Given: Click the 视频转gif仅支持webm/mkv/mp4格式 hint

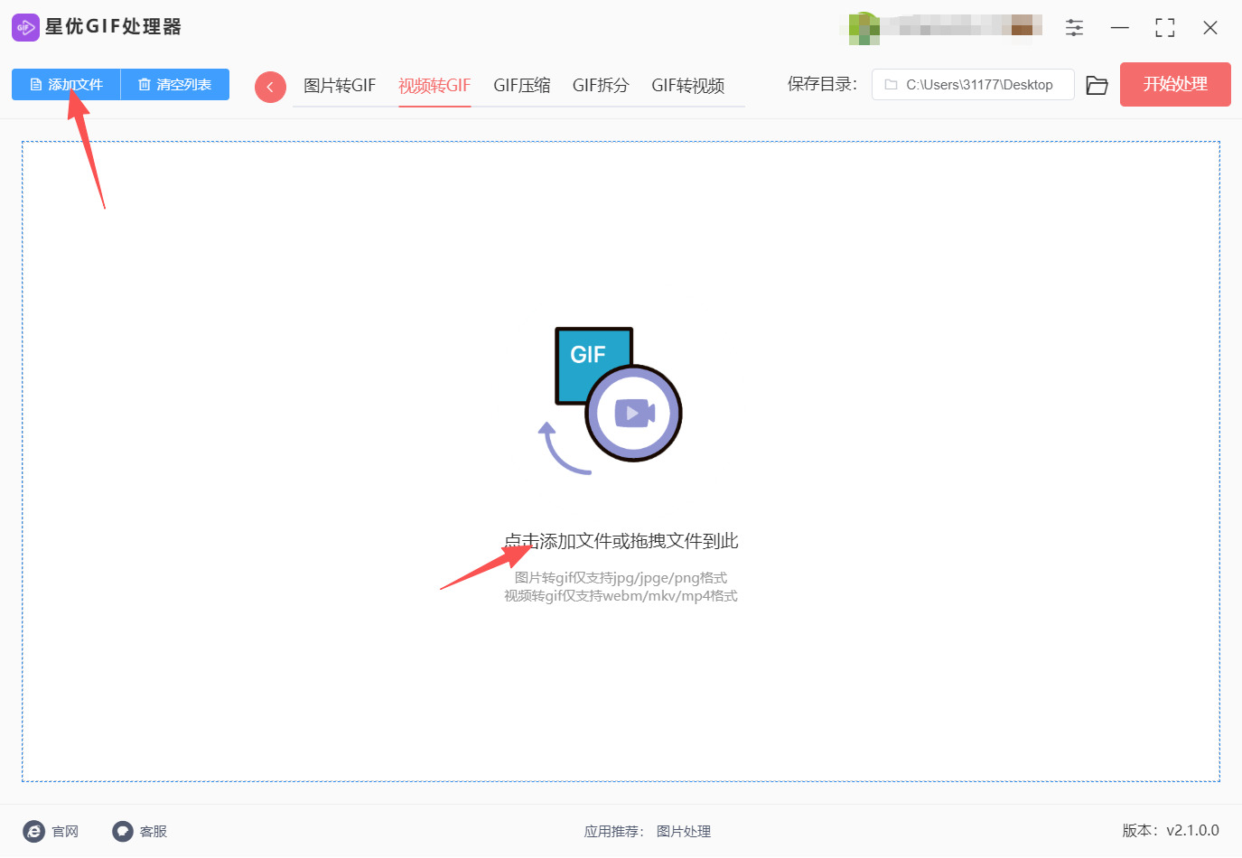Looking at the screenshot, I should [621, 596].
